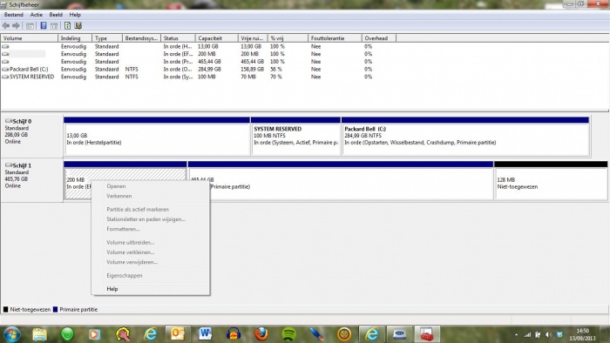This screenshot has height=343, width=610.
Task: Click Eigenschappen in the context menu
Action: (x=125, y=275)
